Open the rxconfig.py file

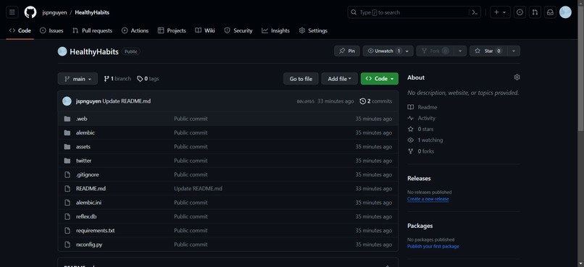click(89, 245)
